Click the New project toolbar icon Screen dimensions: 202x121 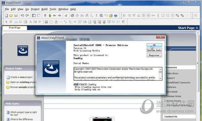pos(6,15)
